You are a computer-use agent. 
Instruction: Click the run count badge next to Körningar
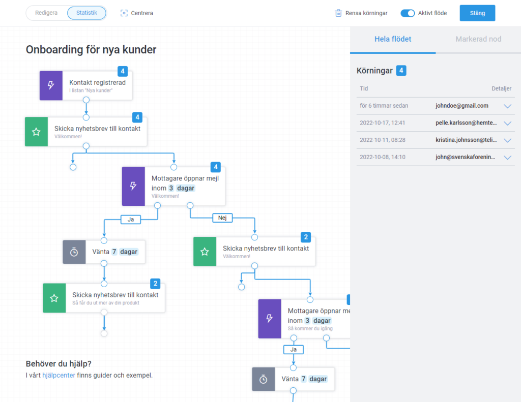point(401,71)
